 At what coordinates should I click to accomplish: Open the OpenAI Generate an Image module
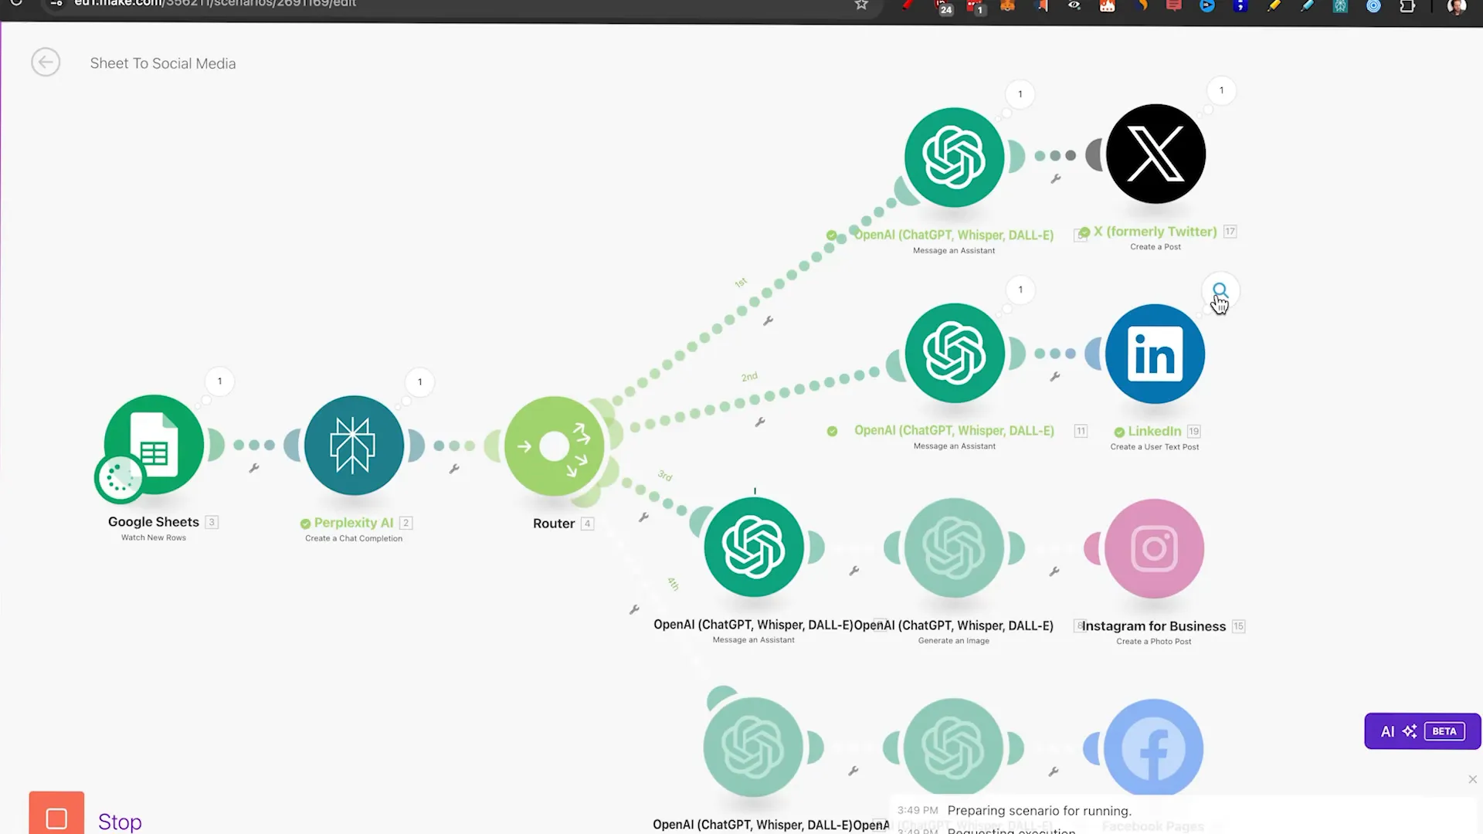(x=954, y=548)
